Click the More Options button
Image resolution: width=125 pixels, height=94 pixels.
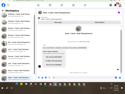click(x=100, y=22)
